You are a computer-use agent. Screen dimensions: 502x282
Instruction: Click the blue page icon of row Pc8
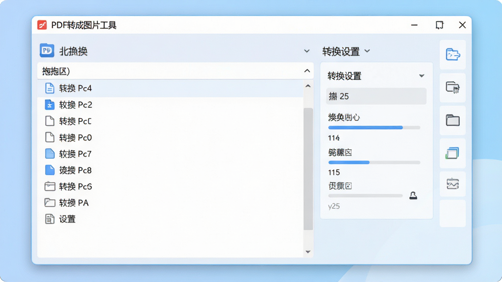(50, 170)
